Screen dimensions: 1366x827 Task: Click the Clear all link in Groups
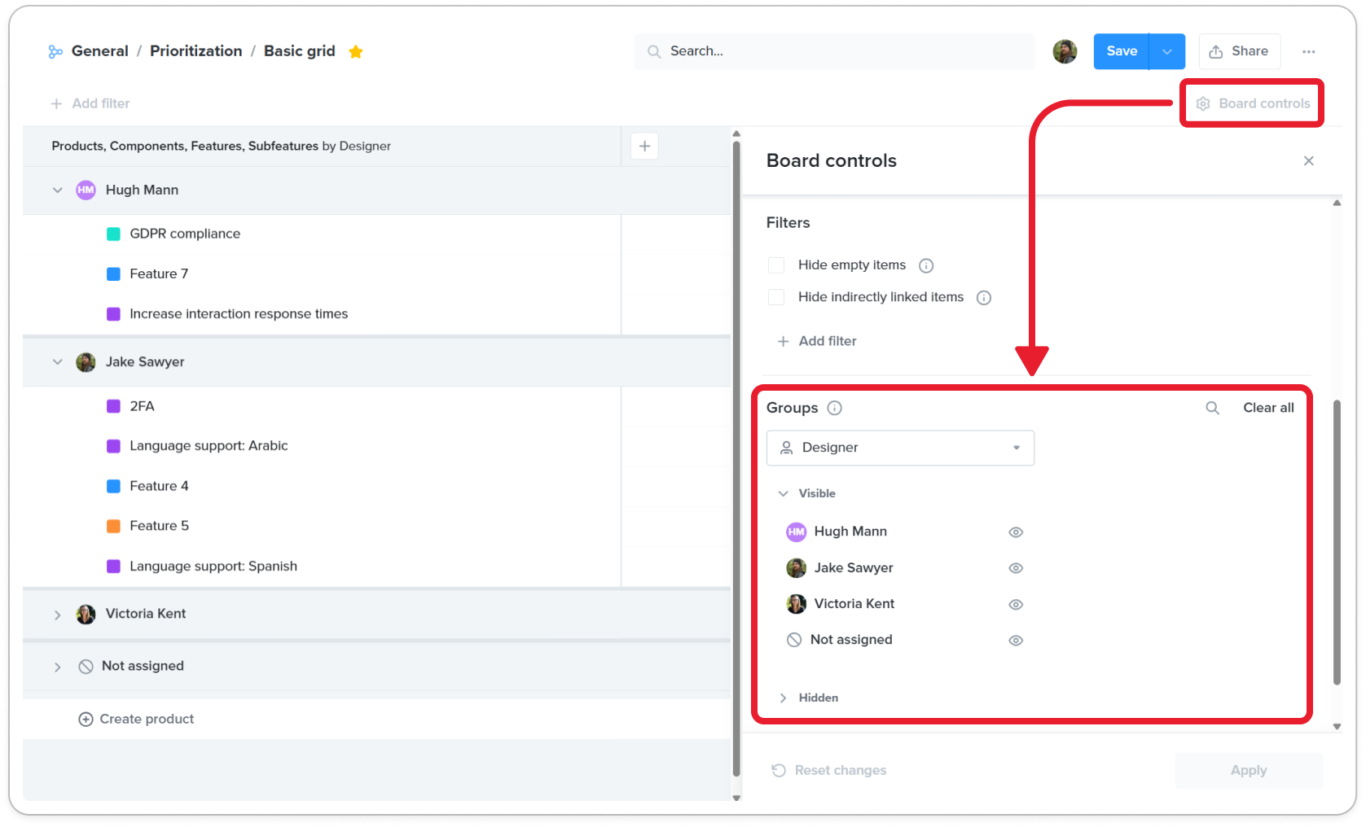click(1268, 408)
